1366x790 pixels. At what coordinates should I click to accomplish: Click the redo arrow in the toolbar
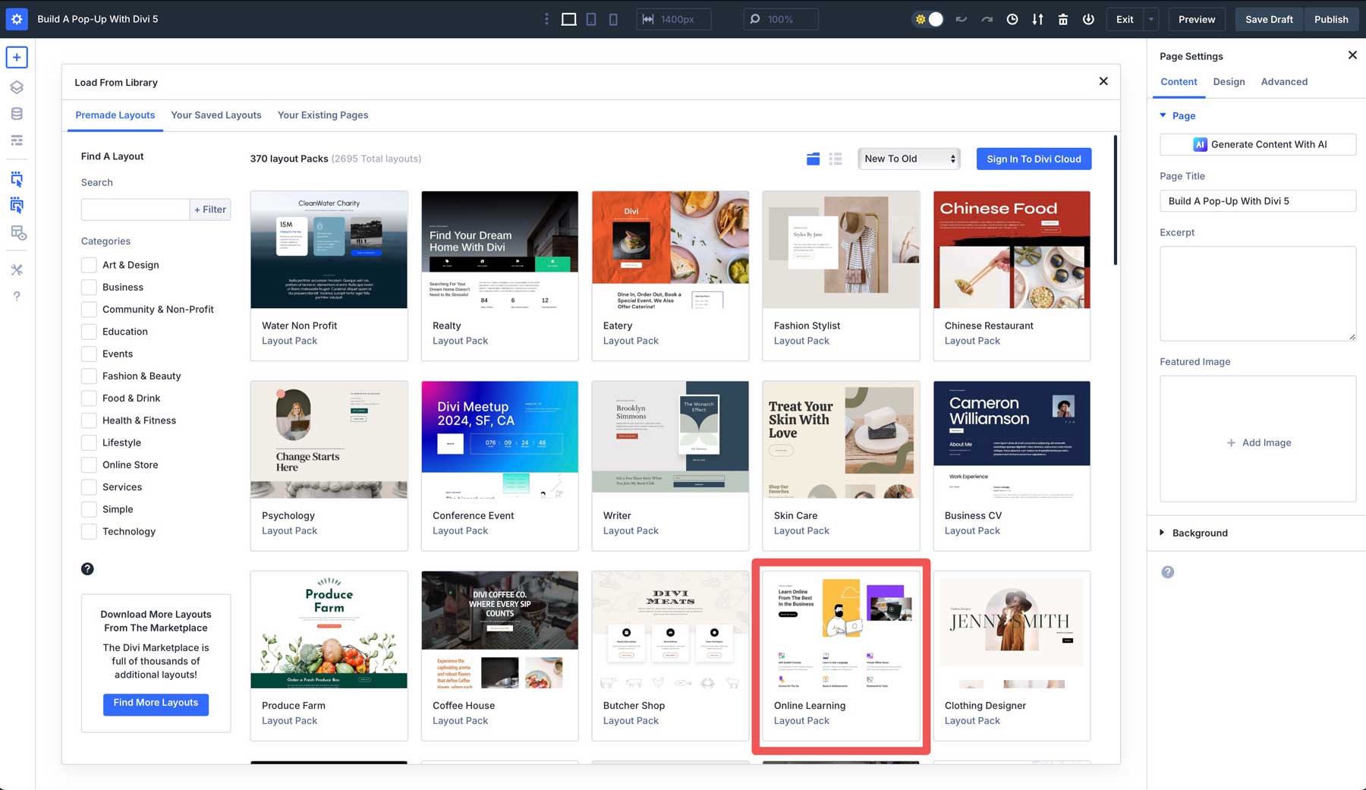[x=987, y=19]
